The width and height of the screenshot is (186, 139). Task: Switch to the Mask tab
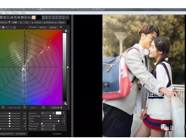(61, 22)
